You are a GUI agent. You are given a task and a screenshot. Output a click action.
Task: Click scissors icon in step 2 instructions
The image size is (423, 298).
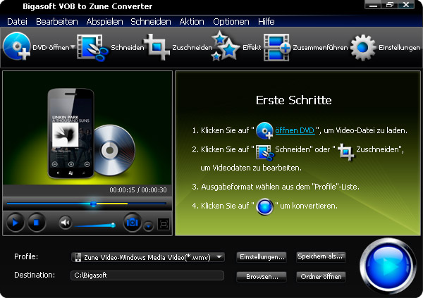pos(264,153)
